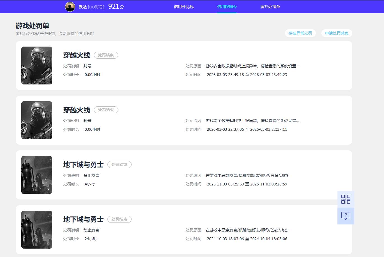Click the 921分 credit score
Viewport: 384px width, 257px height.
(x=116, y=7)
